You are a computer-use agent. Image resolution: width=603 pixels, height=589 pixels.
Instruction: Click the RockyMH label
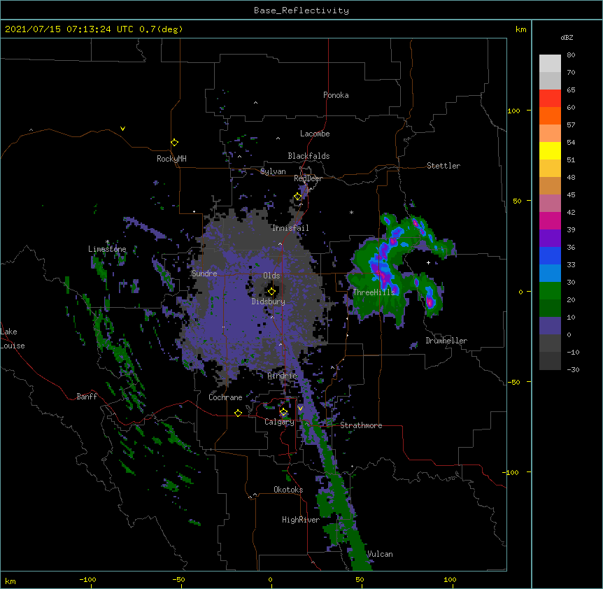(171, 159)
